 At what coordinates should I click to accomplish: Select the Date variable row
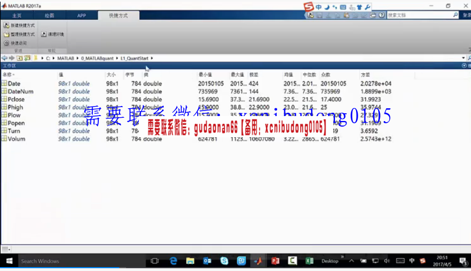pos(14,83)
